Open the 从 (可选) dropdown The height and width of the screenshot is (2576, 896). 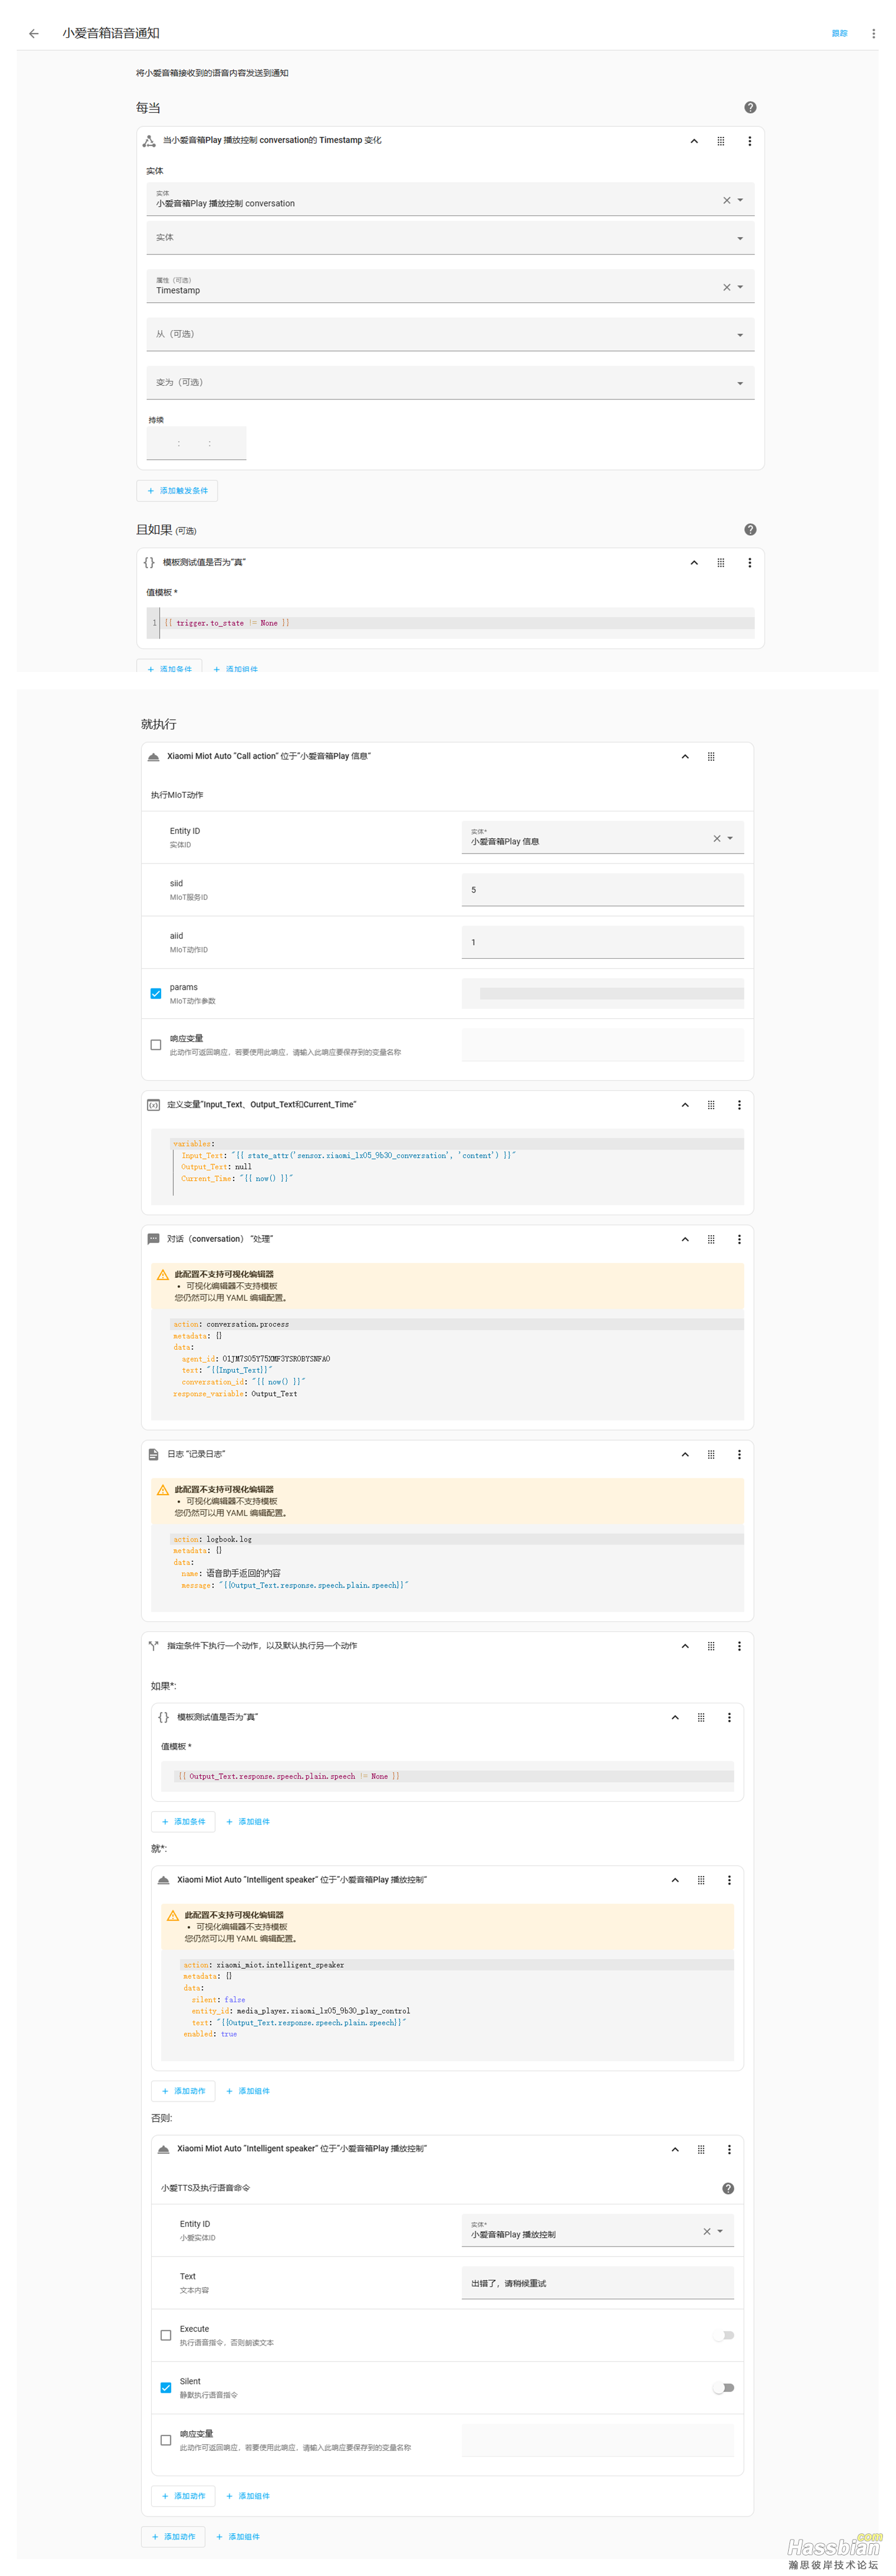tap(450, 334)
